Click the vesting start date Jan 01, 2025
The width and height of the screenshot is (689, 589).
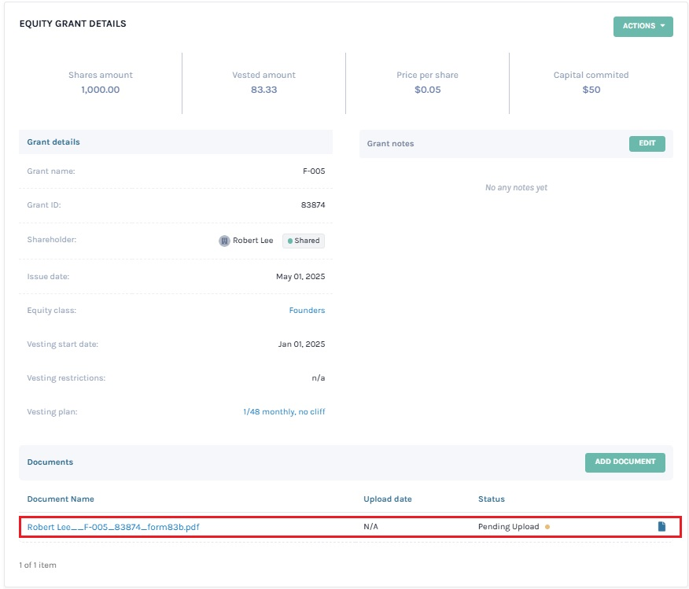coord(301,344)
